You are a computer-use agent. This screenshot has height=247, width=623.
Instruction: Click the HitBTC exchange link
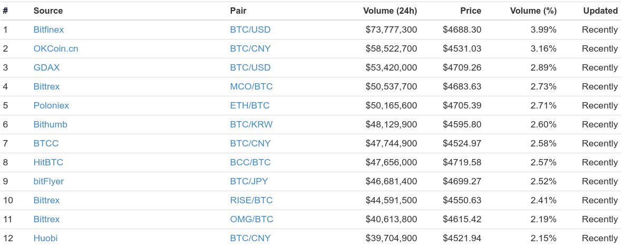pos(48,162)
